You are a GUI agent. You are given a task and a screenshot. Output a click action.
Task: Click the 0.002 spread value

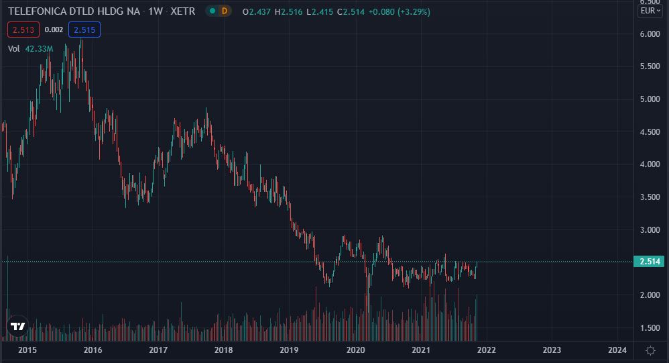tap(54, 30)
